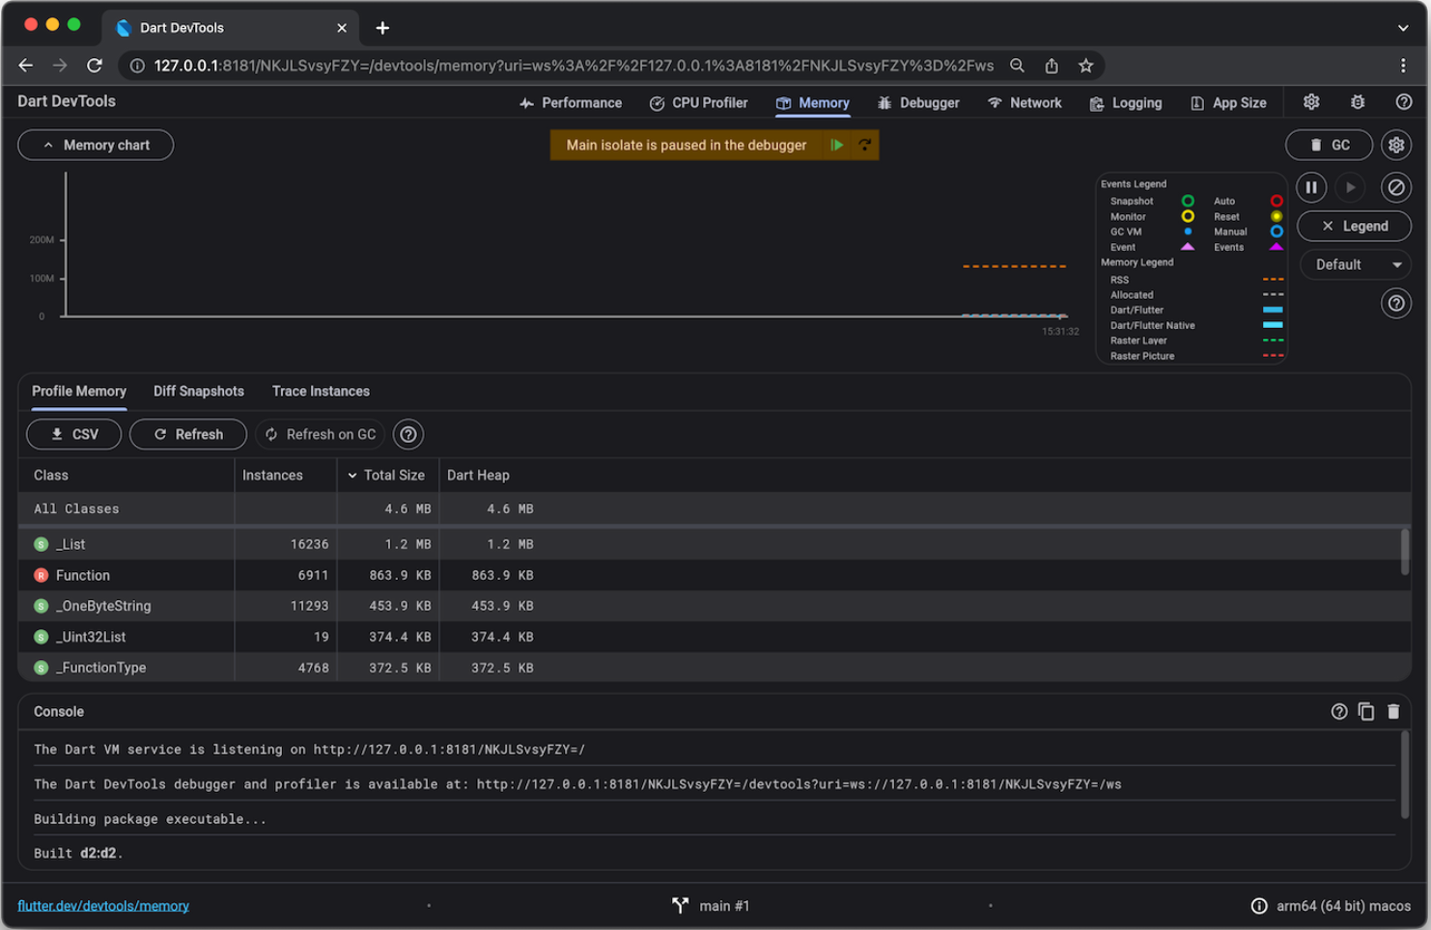
Task: Pause the memory chart
Action: click(x=1311, y=187)
